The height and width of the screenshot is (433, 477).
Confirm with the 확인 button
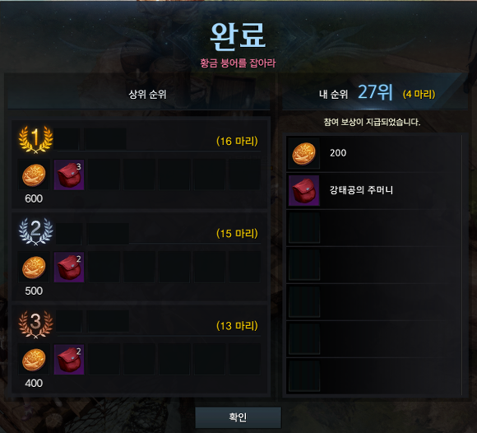pyautogui.click(x=238, y=417)
